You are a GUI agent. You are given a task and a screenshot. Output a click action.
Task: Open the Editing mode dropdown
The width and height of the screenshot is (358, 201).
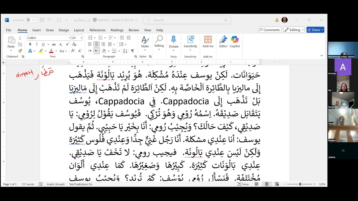pos(293,30)
